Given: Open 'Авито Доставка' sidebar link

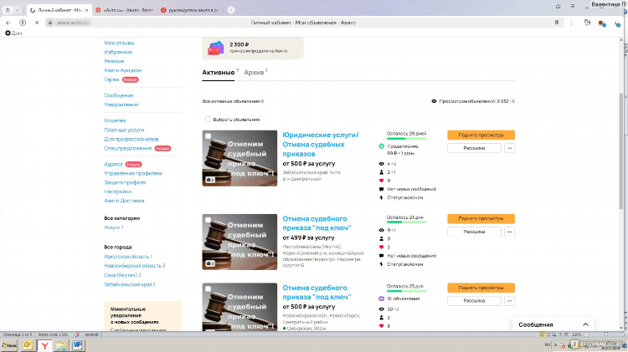Looking at the screenshot, I should [x=124, y=201].
